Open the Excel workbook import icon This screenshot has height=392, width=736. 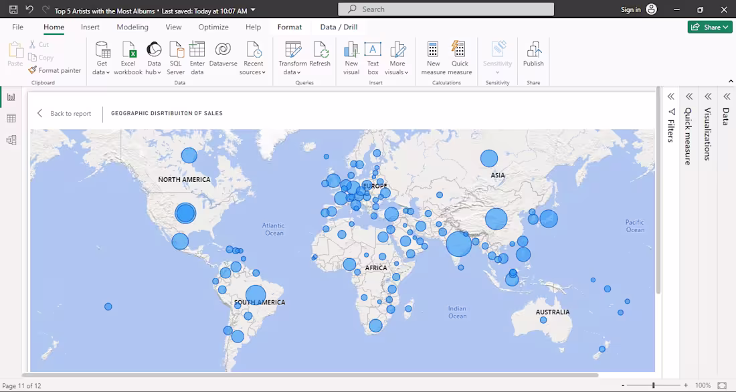pyautogui.click(x=128, y=57)
